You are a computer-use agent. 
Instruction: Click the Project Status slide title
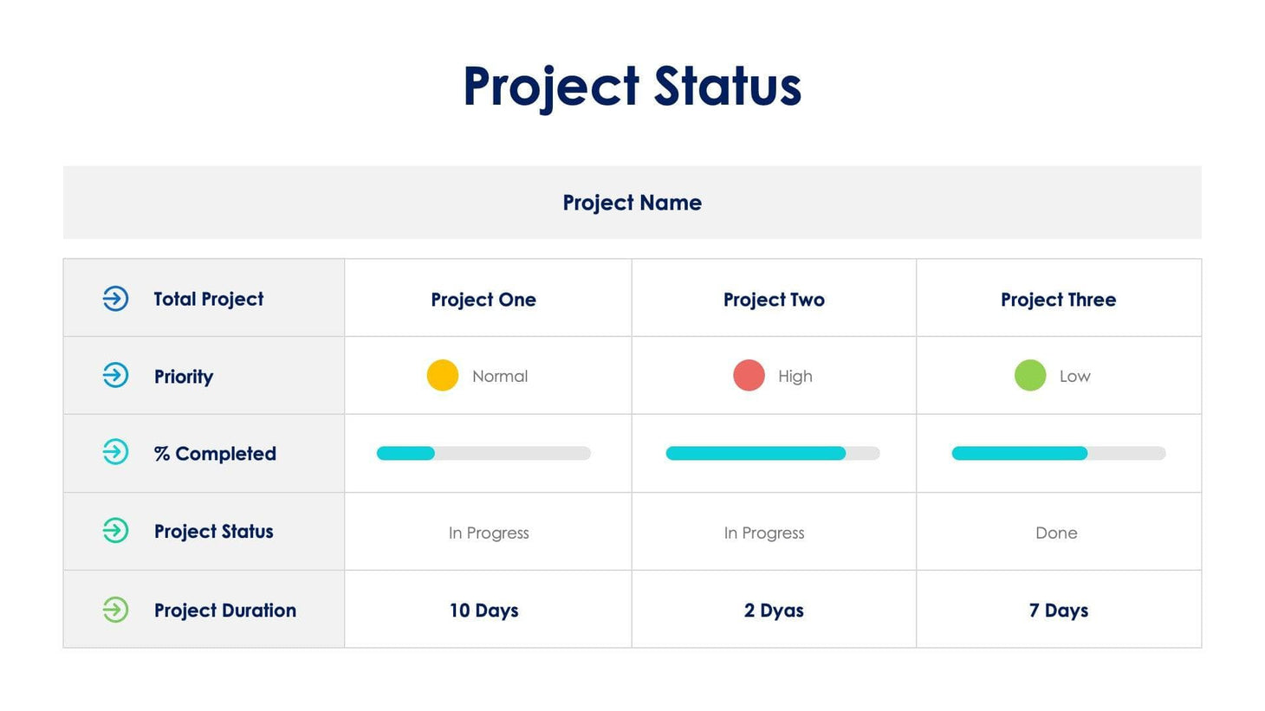pos(632,87)
